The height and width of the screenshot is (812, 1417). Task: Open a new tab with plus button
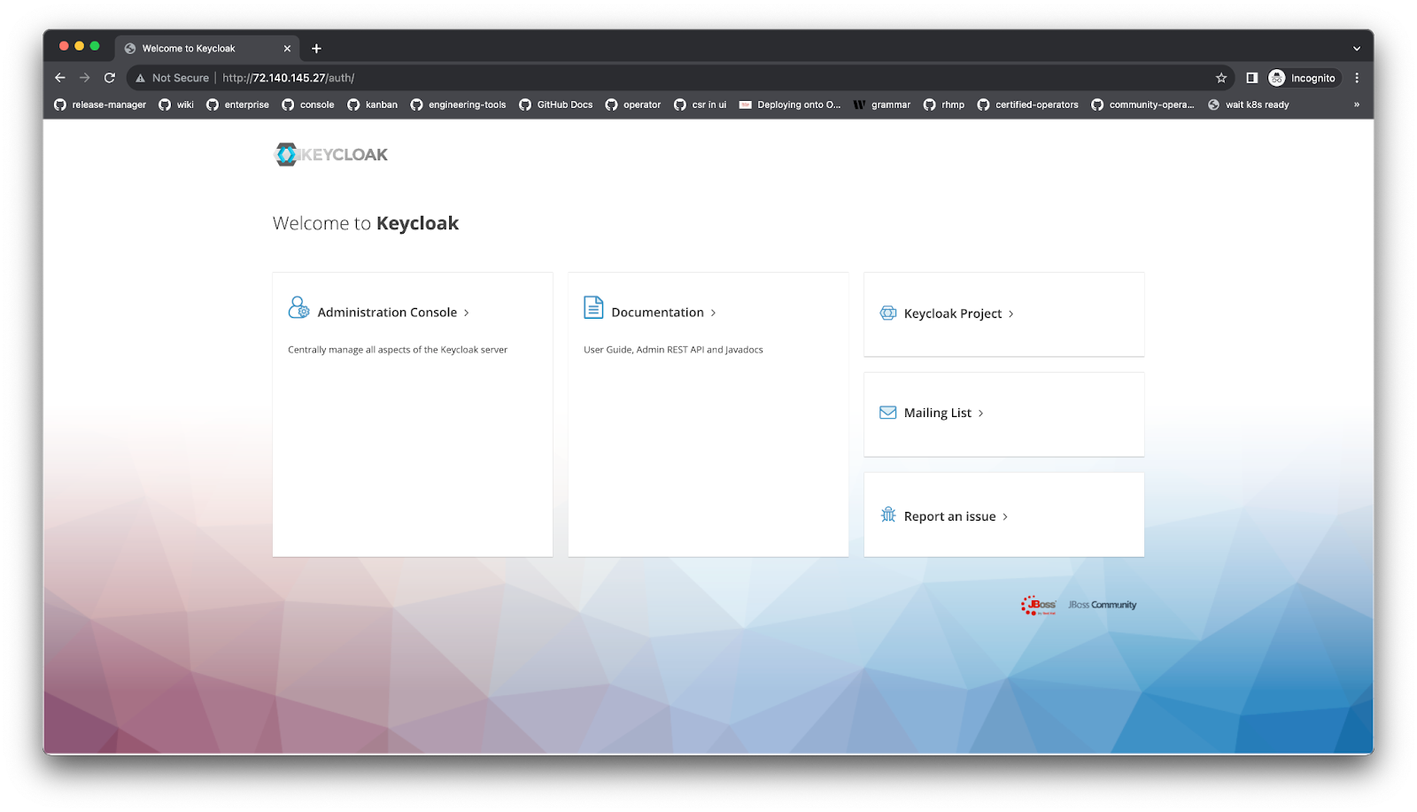coord(316,49)
